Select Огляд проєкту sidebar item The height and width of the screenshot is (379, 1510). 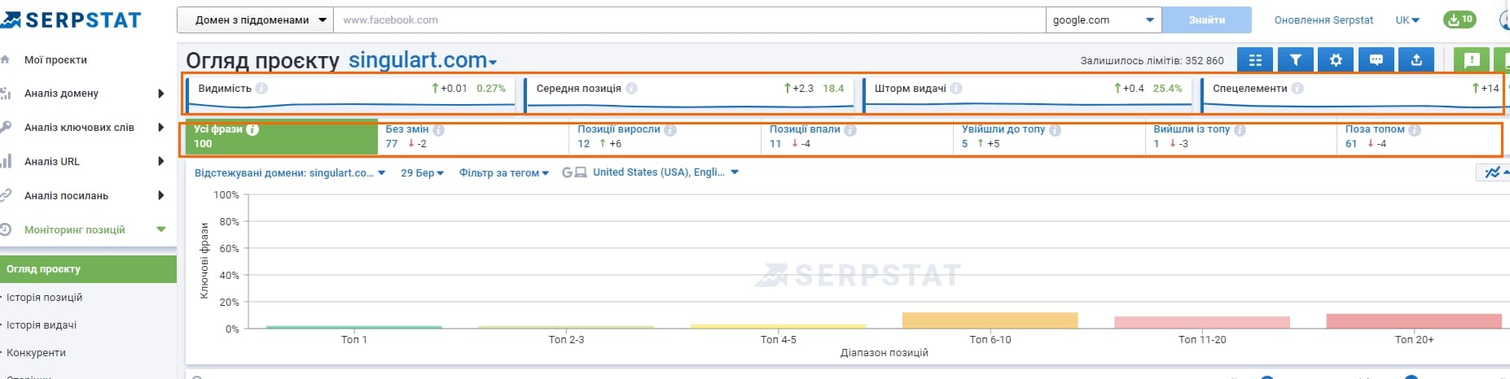tap(88, 269)
